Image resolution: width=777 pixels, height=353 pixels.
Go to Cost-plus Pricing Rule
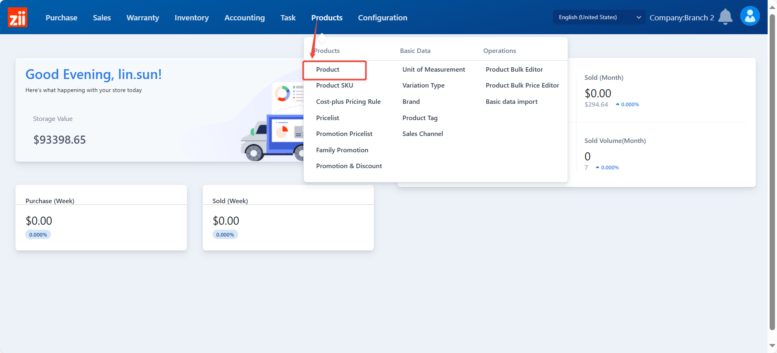coord(348,102)
